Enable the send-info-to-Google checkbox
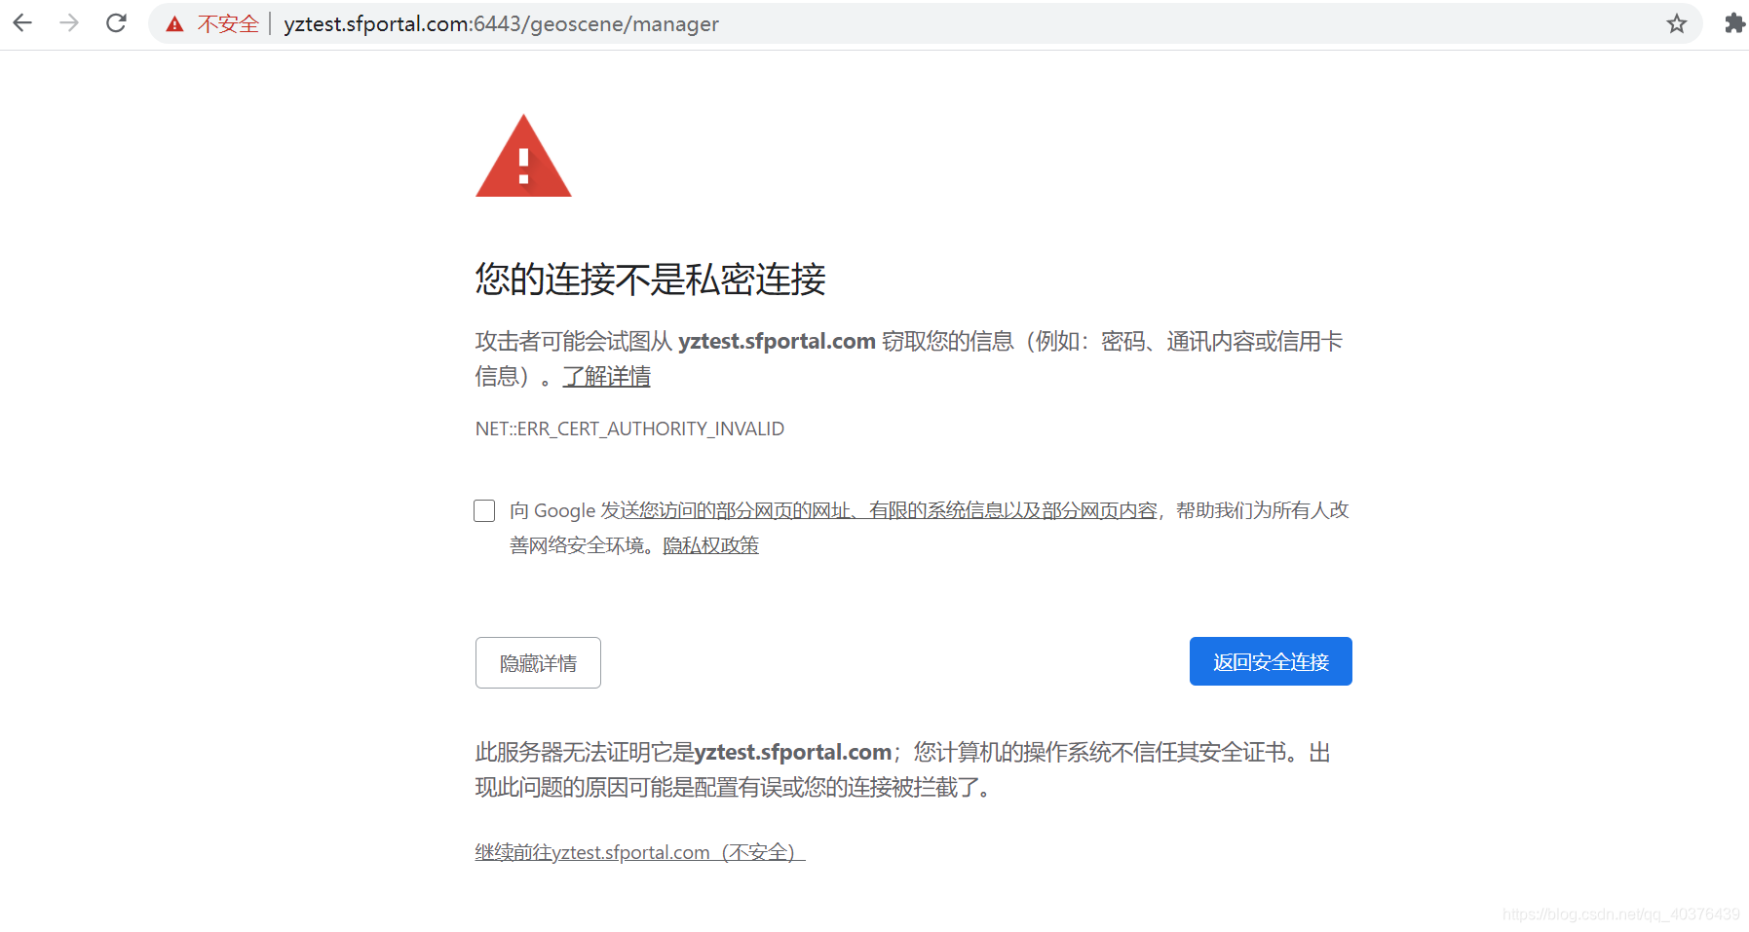This screenshot has width=1749, height=932. pos(484,510)
